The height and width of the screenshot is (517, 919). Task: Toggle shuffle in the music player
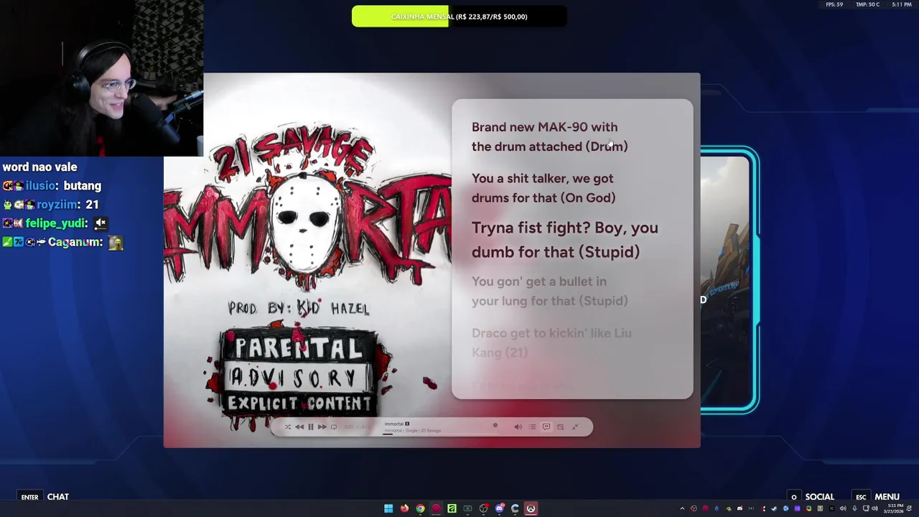[x=288, y=427]
